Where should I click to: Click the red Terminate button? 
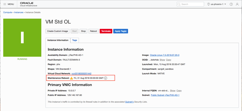(106, 31)
